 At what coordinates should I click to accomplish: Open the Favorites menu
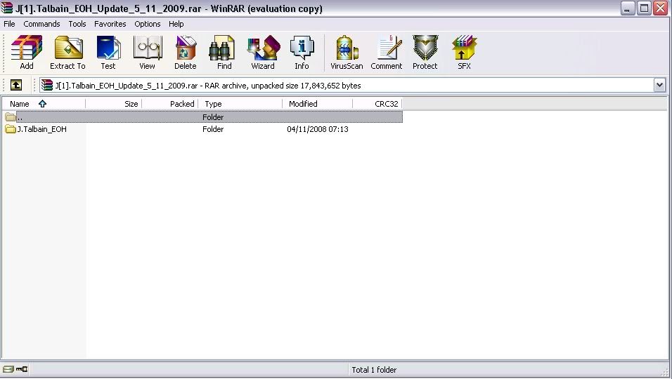coord(110,24)
